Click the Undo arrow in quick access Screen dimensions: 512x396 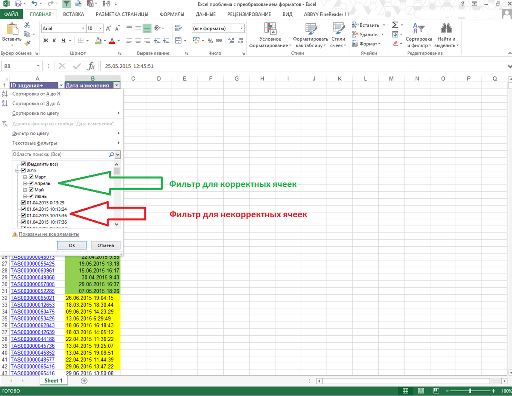(x=35, y=4)
